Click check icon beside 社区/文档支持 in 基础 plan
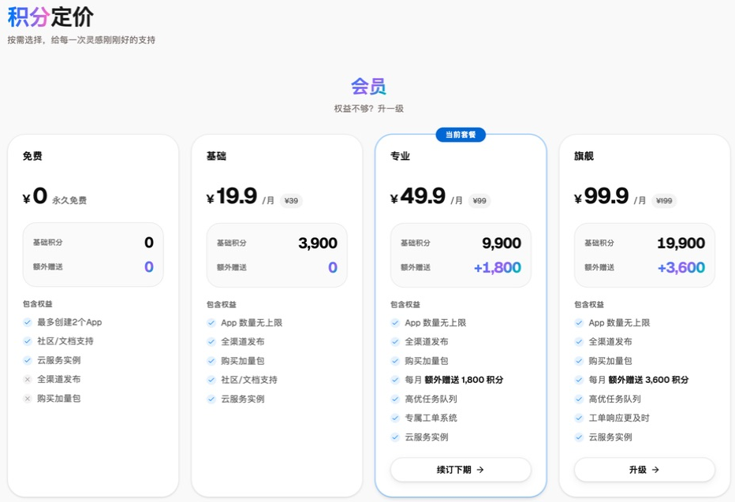This screenshot has height=502, width=735. click(211, 380)
